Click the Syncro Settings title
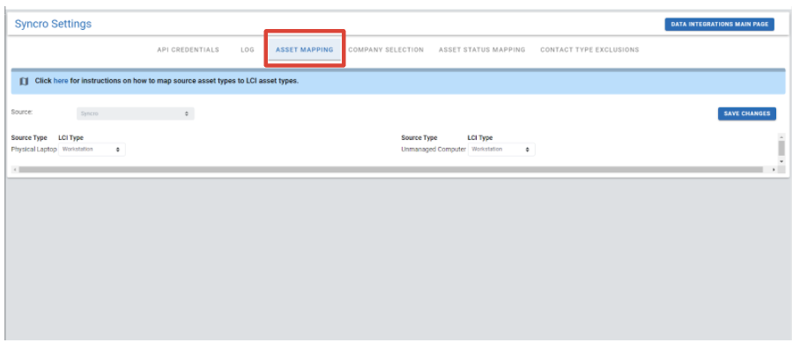Viewport: 792px width, 350px height. [53, 25]
